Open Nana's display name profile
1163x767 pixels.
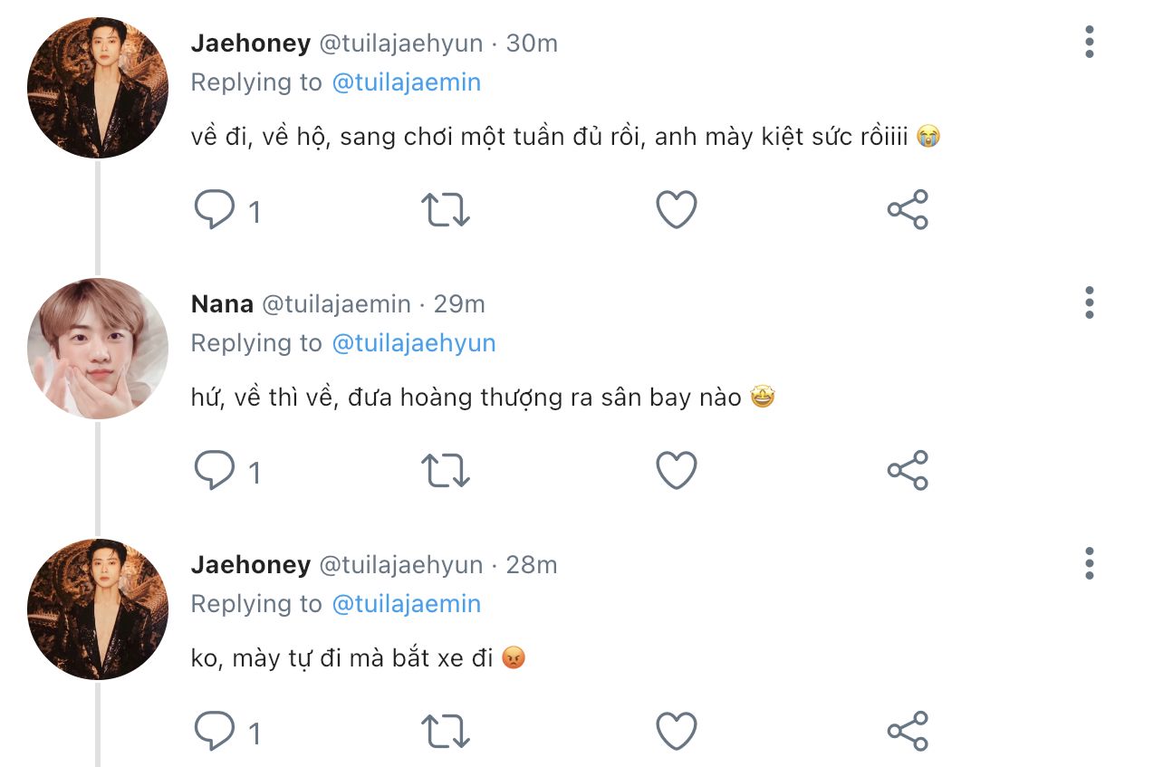(222, 304)
